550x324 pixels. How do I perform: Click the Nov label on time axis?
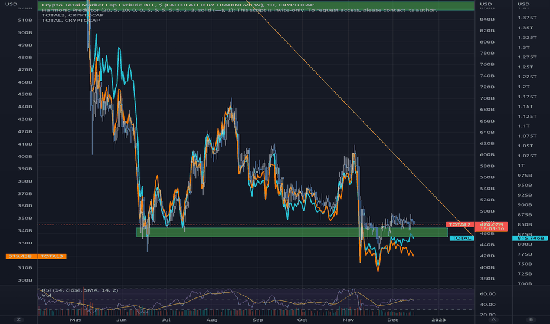(x=348, y=320)
